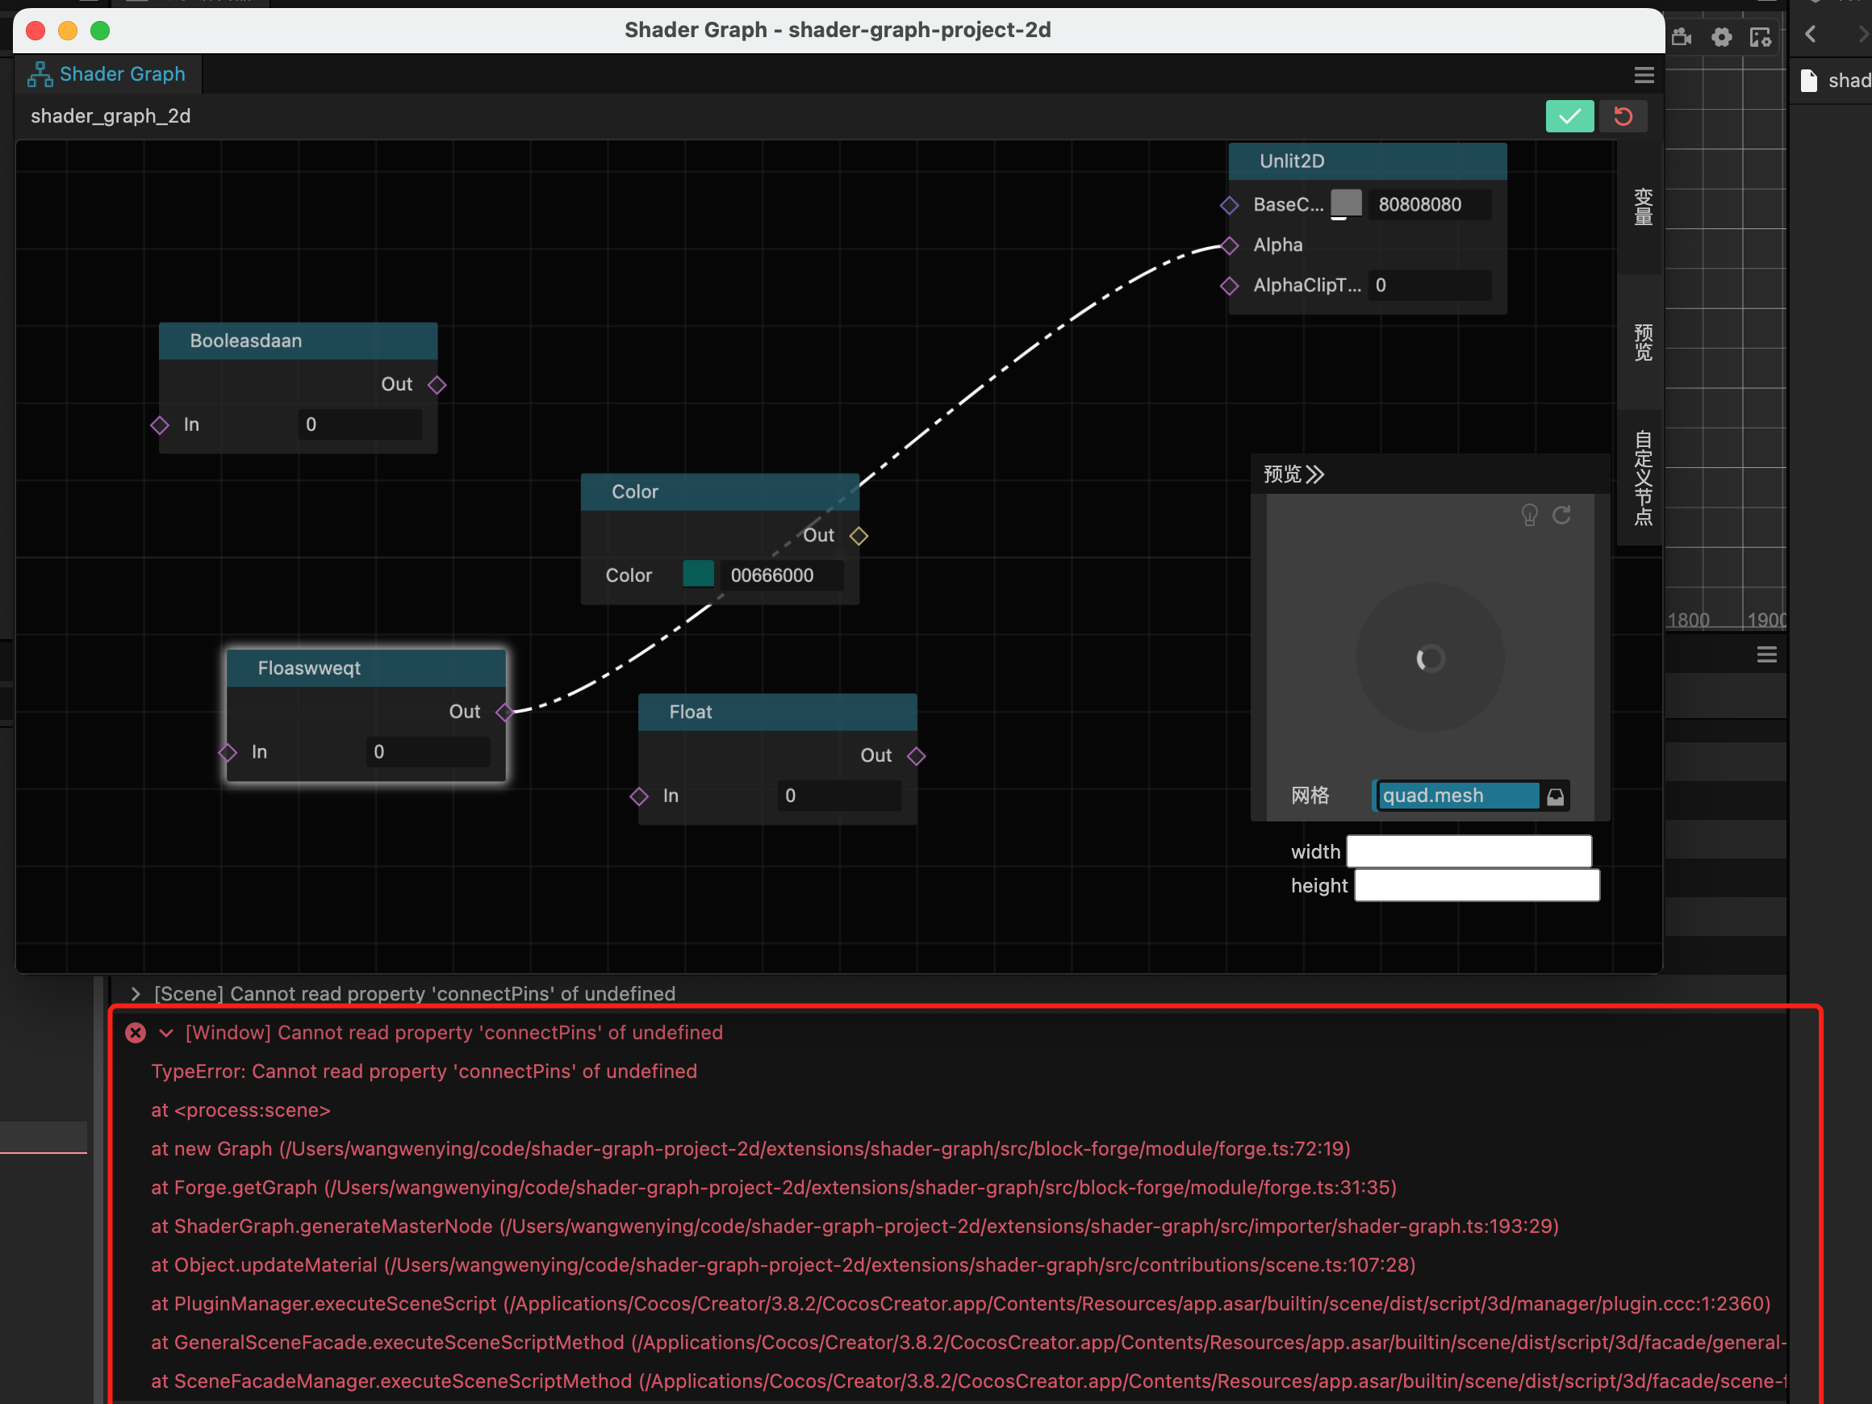Collapse the 预览 preview panel chevrons

point(1315,474)
